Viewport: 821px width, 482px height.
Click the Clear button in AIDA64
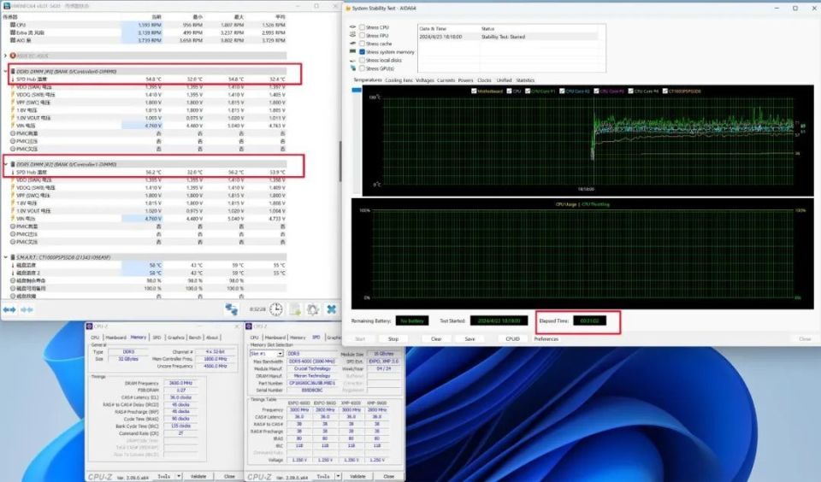click(x=436, y=339)
